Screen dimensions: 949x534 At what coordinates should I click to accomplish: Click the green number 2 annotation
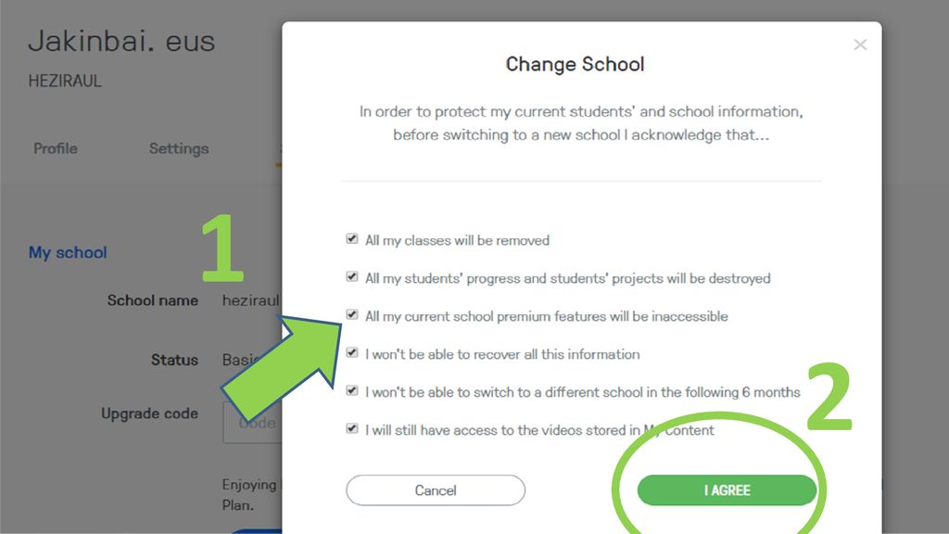[829, 396]
